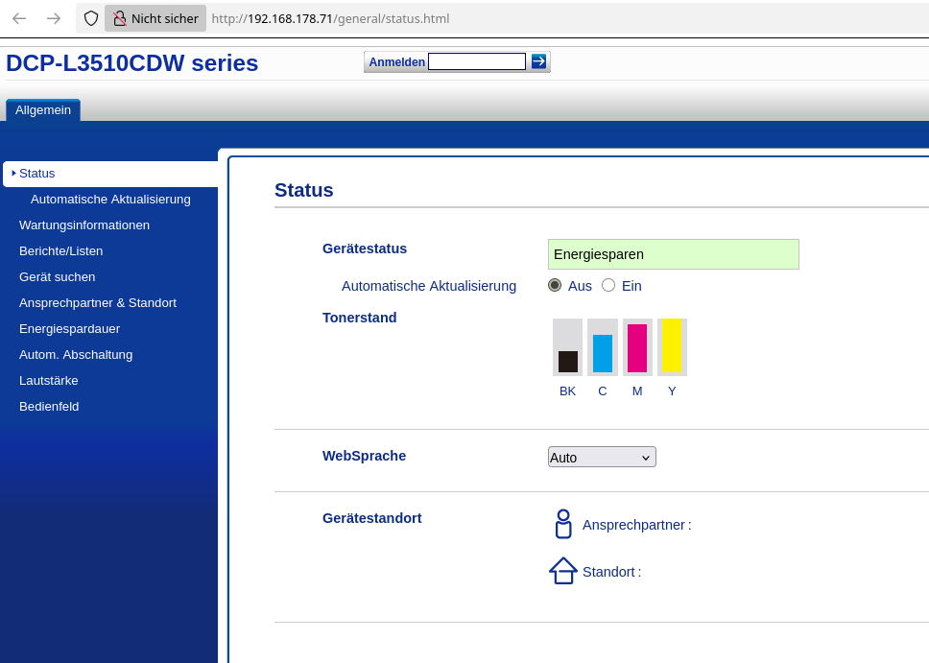Open Wartungsinformationen in the sidebar

coord(84,225)
